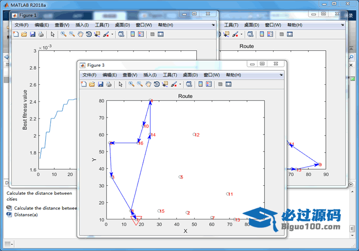The width and height of the screenshot is (359, 251).
Task: Save Figure 3 using the floppy disk icon
Action: point(101,84)
